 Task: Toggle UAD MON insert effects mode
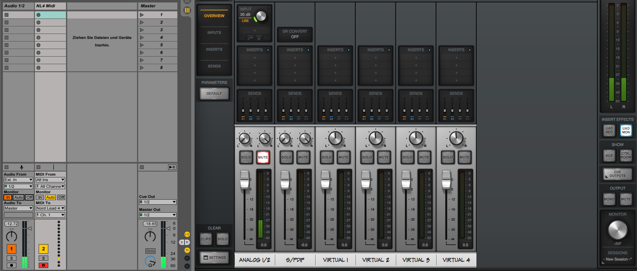(626, 130)
